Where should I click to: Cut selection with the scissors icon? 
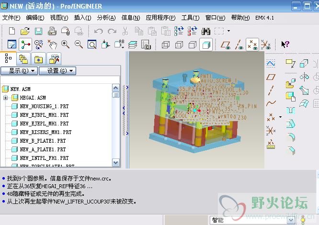point(125,31)
